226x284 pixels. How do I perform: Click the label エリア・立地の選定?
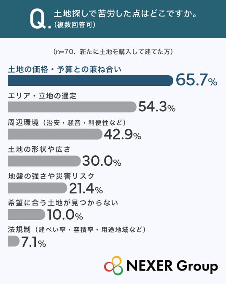[42, 96]
